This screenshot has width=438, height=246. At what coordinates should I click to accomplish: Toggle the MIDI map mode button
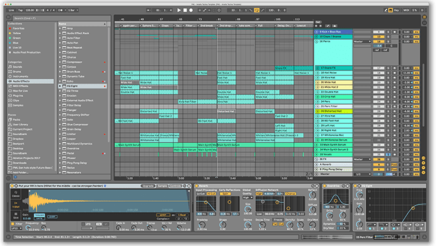tap(406, 10)
